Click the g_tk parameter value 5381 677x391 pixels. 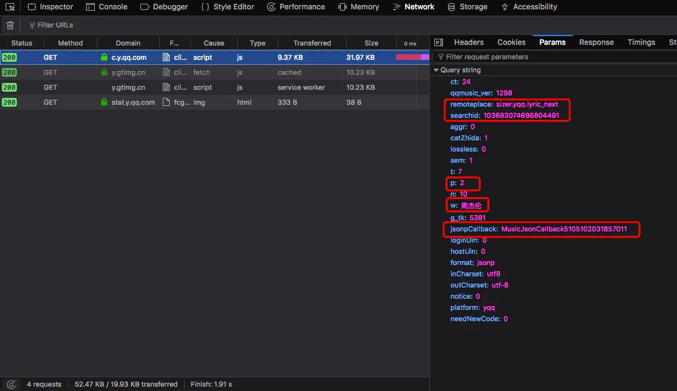coord(477,218)
